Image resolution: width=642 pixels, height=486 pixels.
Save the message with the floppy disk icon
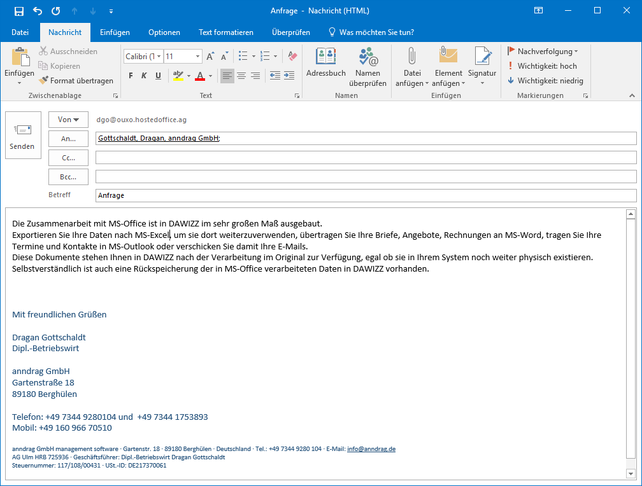(x=19, y=11)
